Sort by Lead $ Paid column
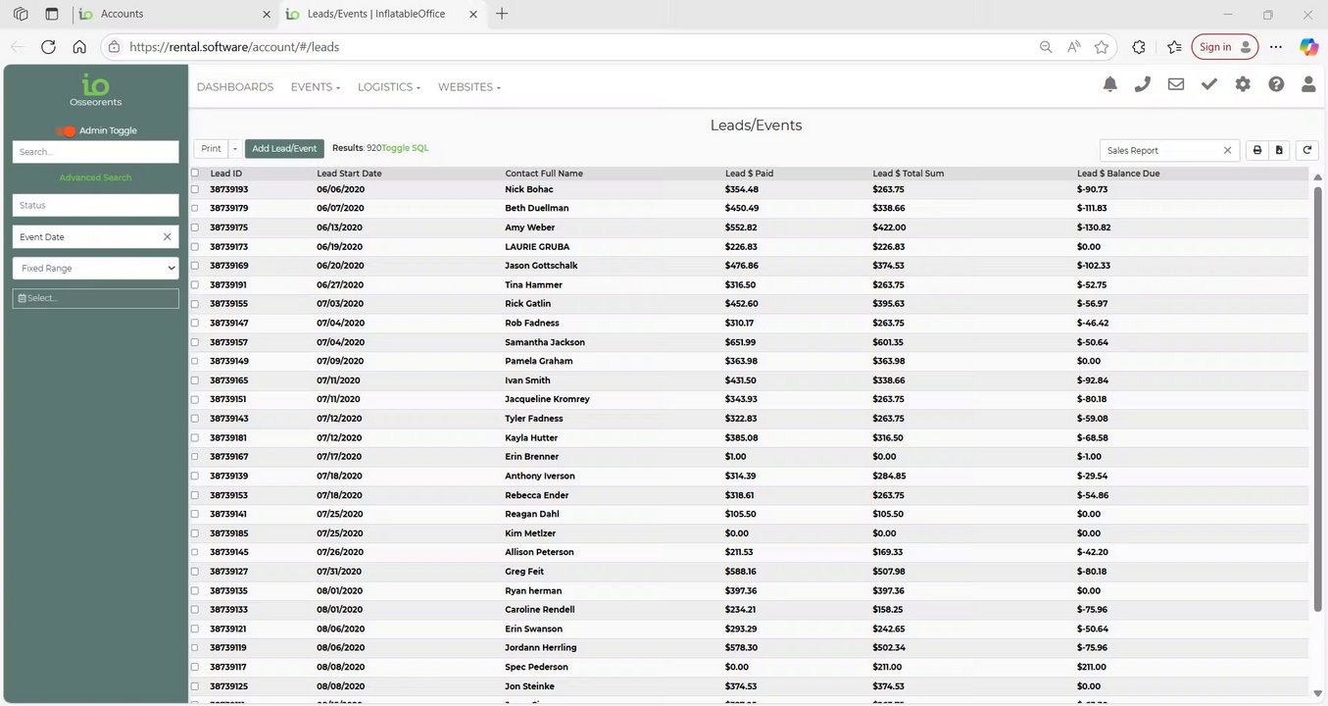The width and height of the screenshot is (1328, 706). [x=750, y=174]
